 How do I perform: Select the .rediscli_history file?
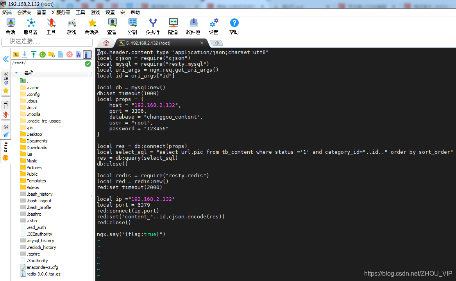pyautogui.click(x=38, y=247)
